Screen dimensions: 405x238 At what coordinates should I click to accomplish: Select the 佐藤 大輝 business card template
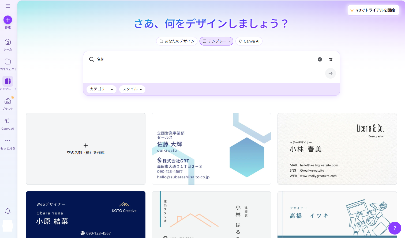click(x=211, y=149)
